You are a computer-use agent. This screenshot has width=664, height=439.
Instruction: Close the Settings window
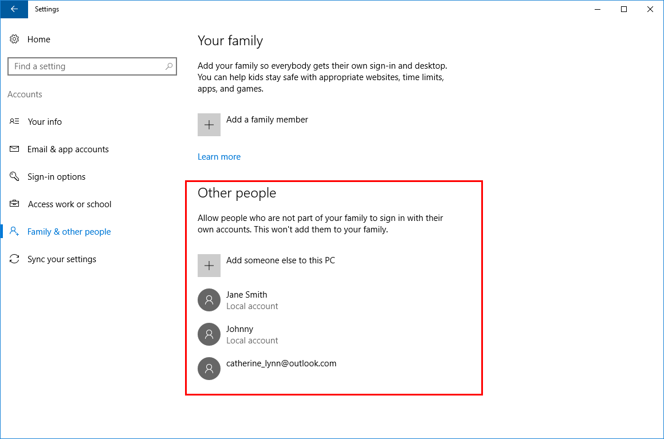[650, 9]
